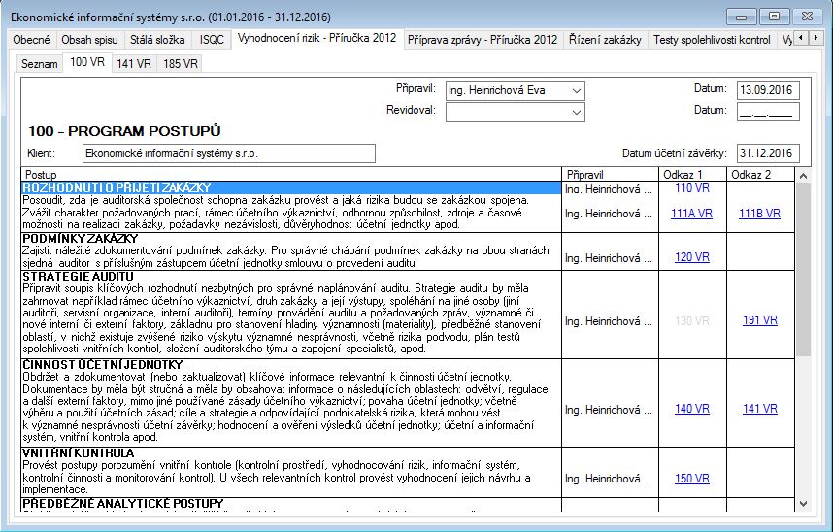Open the 111B VR link
This screenshot has height=532, width=833.
[x=759, y=214]
